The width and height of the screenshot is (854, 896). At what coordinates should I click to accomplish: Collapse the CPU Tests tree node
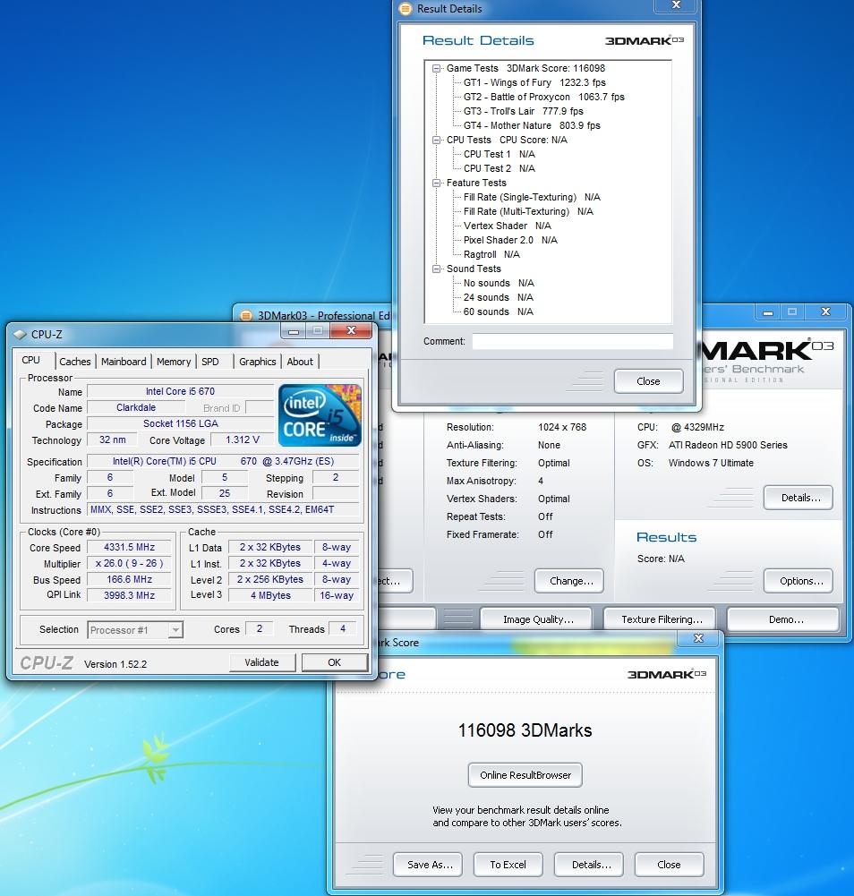(x=437, y=140)
